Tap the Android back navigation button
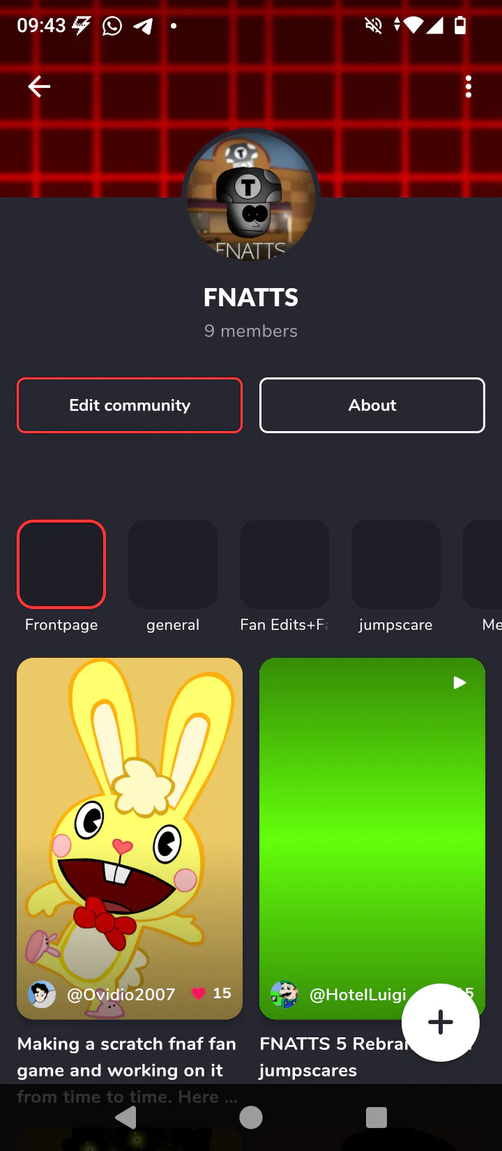 pos(126,1118)
